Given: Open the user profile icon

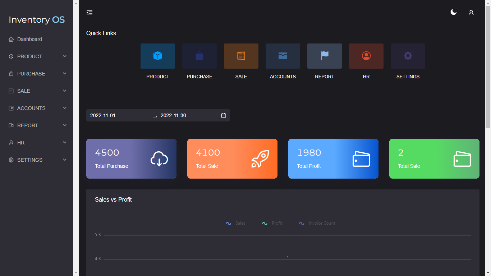Looking at the screenshot, I should point(471,12).
